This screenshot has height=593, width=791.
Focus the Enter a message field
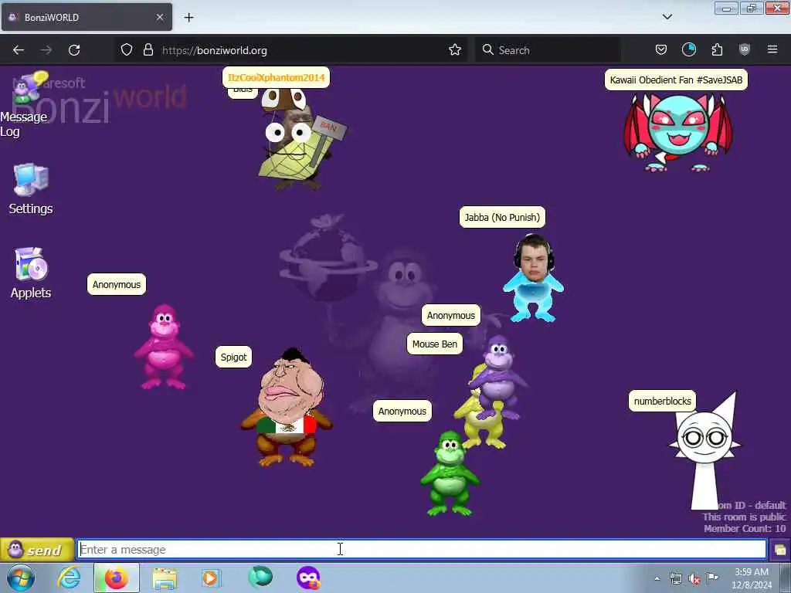tap(422, 550)
